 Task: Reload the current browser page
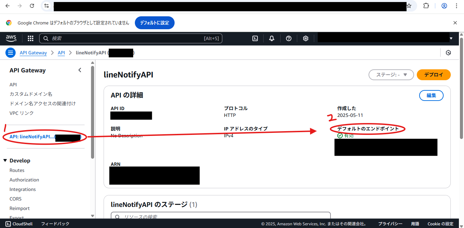32,6
